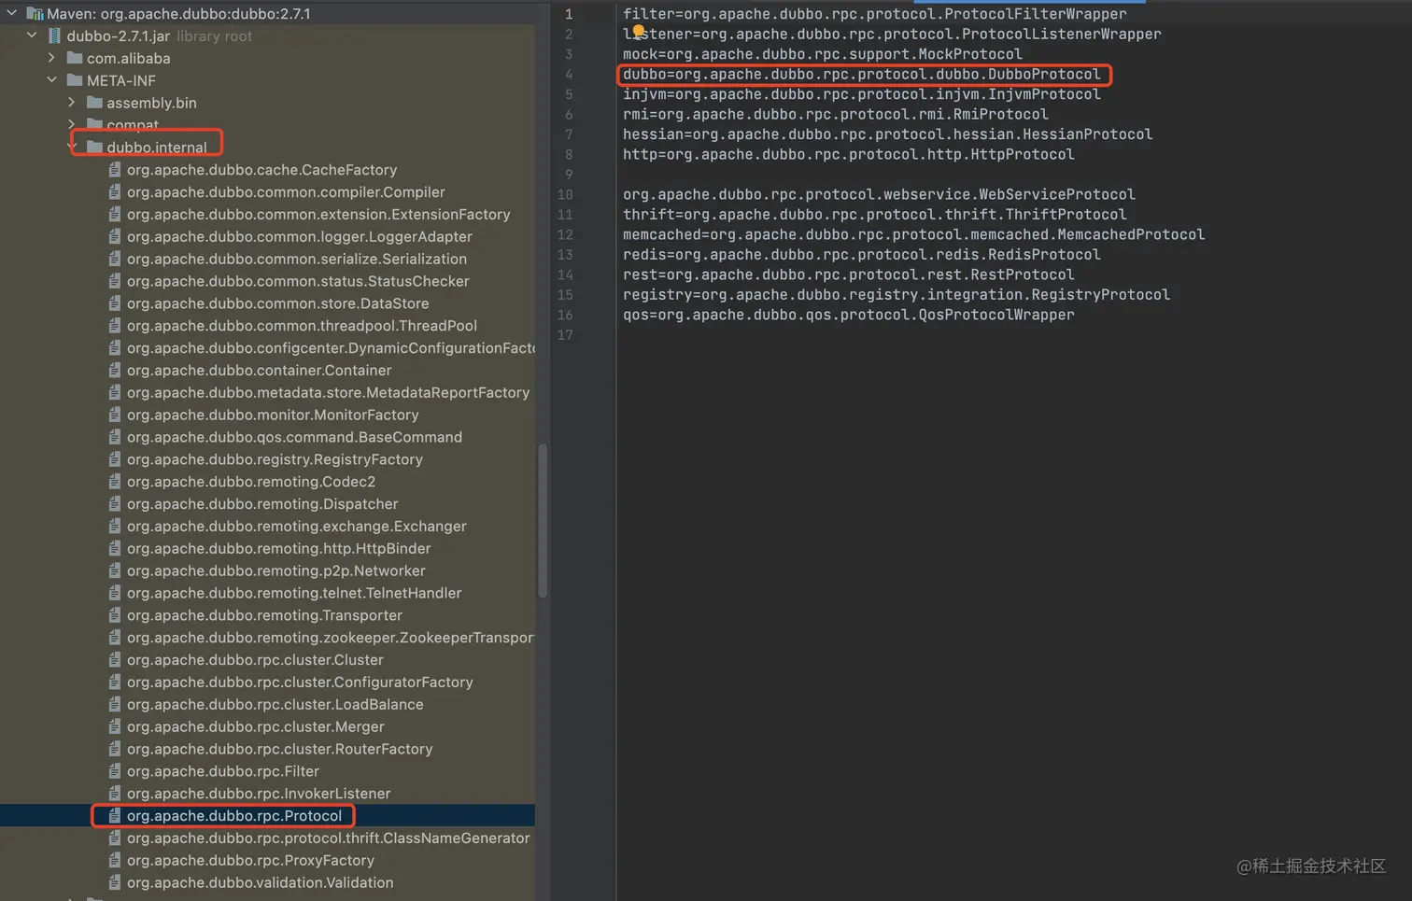Click line number 4 in the gutter
Viewport: 1412px width, 901px height.
click(x=569, y=74)
